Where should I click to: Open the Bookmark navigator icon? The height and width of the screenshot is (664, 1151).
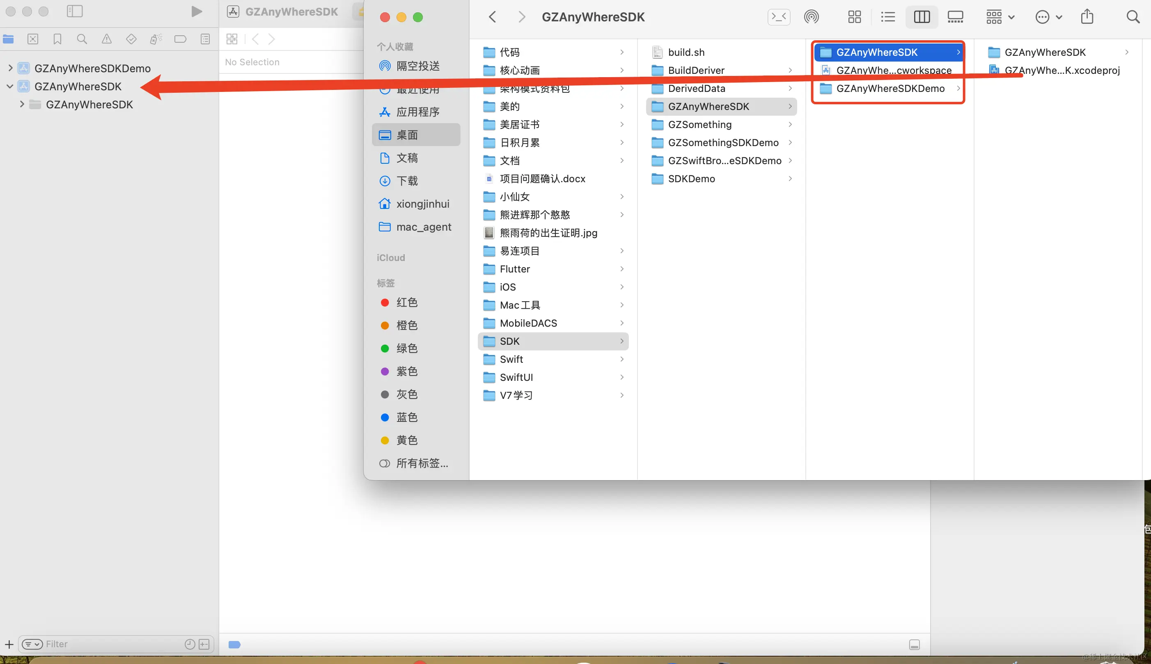coord(57,39)
